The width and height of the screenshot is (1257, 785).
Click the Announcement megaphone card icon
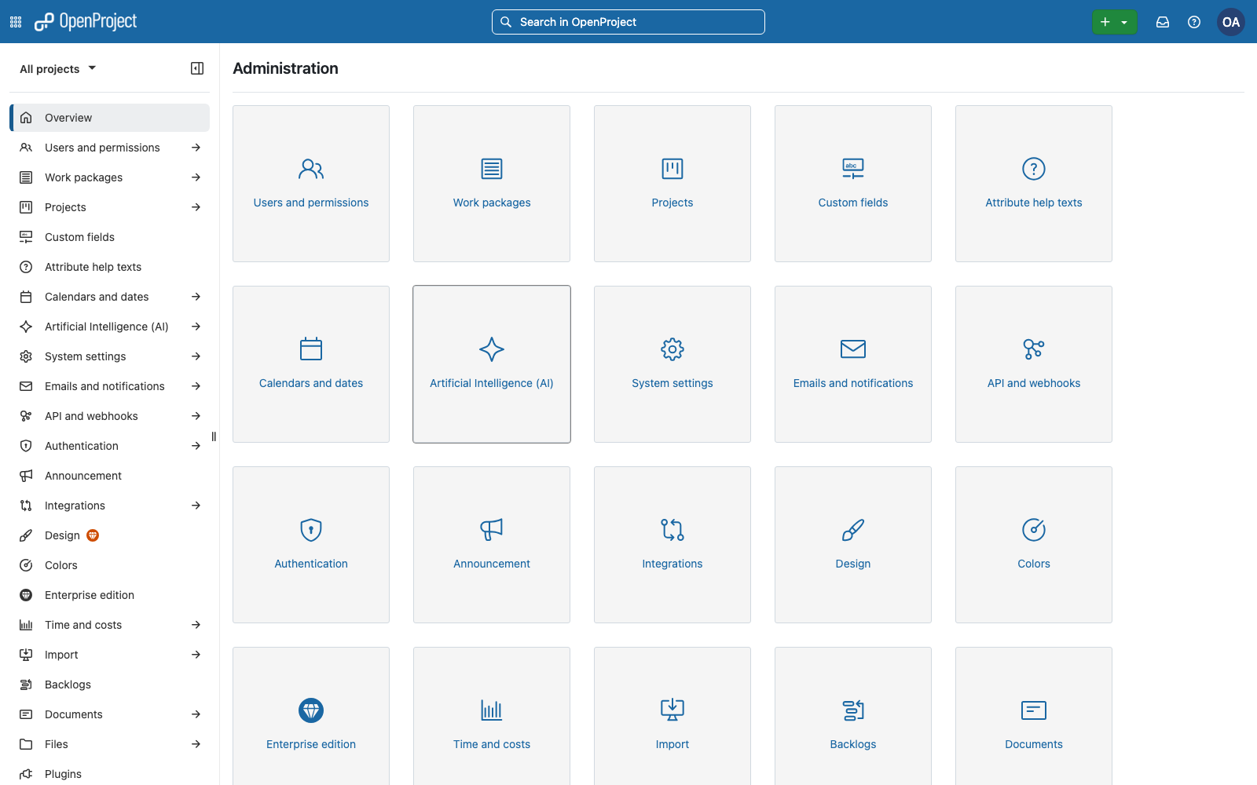point(492,530)
